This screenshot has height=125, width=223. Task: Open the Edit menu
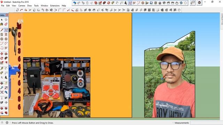tap(8, 6)
